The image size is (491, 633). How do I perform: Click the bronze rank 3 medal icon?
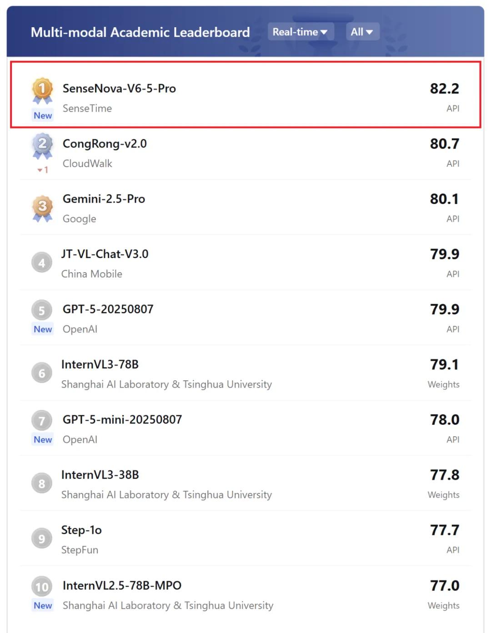click(42, 209)
